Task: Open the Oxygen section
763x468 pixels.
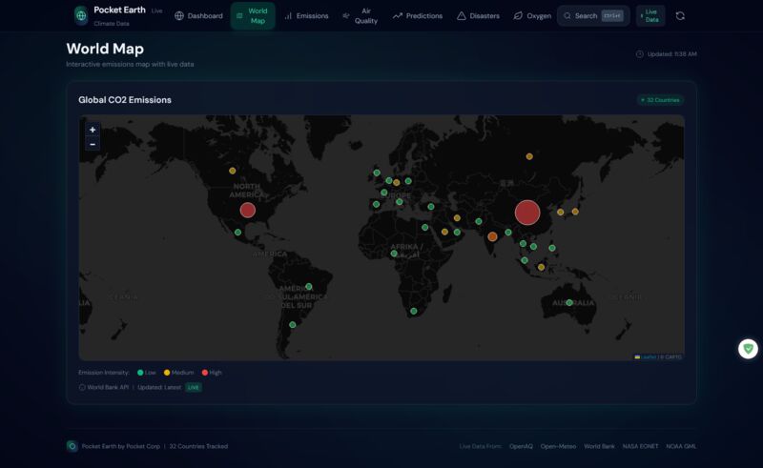Action: tap(532, 16)
